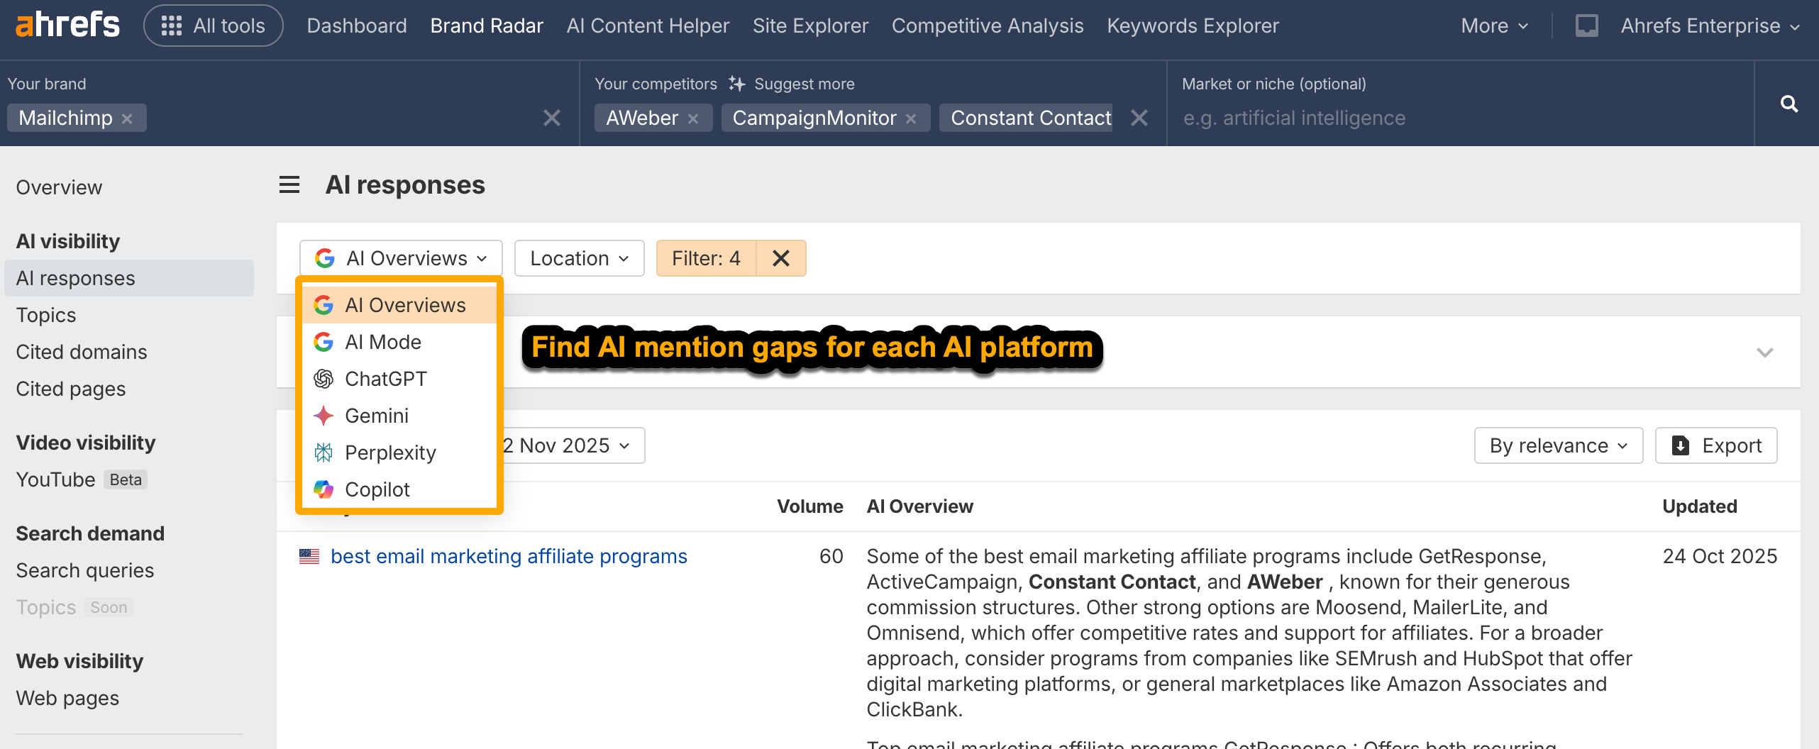Remove the AWeber competitor tag
1819x749 pixels.
click(693, 118)
